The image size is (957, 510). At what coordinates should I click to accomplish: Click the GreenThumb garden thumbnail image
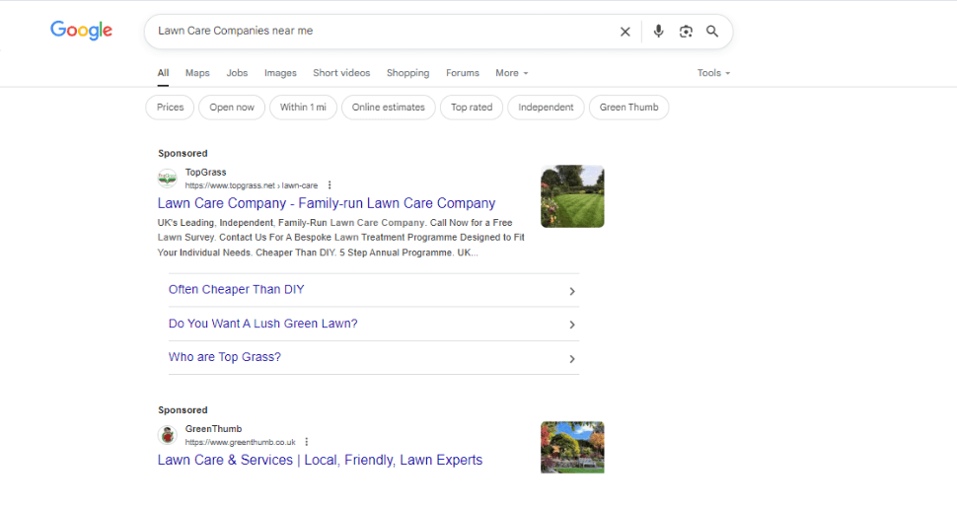[x=572, y=447]
